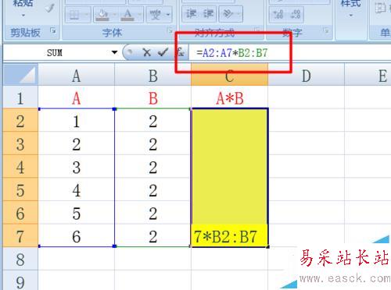Open the borders button in the 字体 group
This screenshot has width=391, height=290.
74,14
